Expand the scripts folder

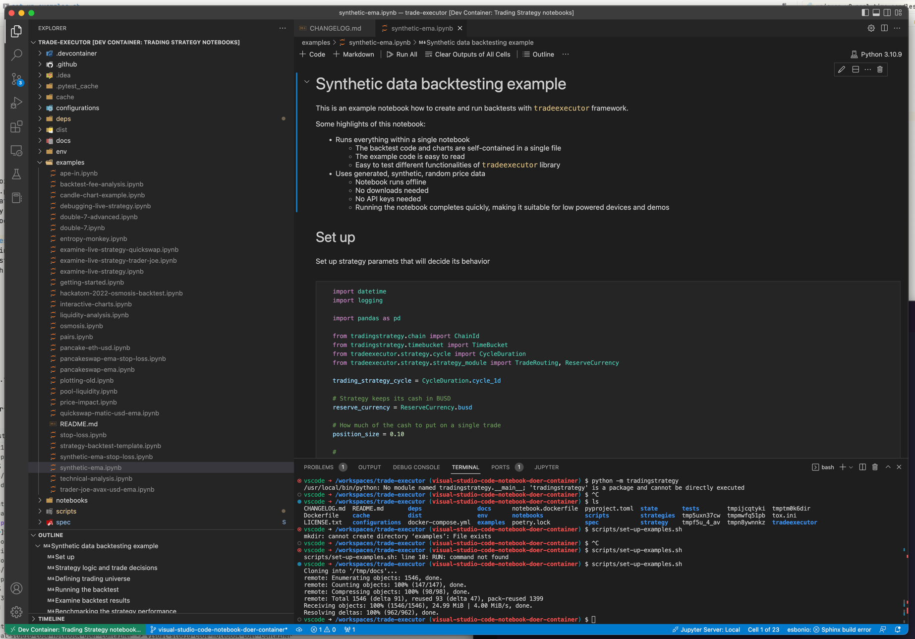[x=40, y=512]
